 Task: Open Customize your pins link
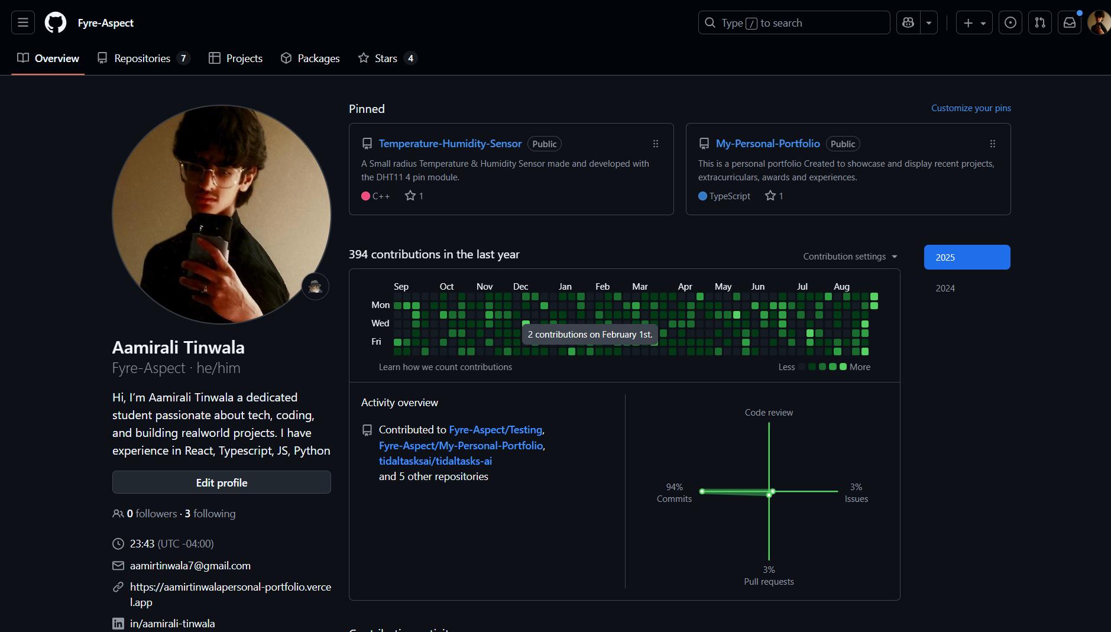pyautogui.click(x=971, y=108)
